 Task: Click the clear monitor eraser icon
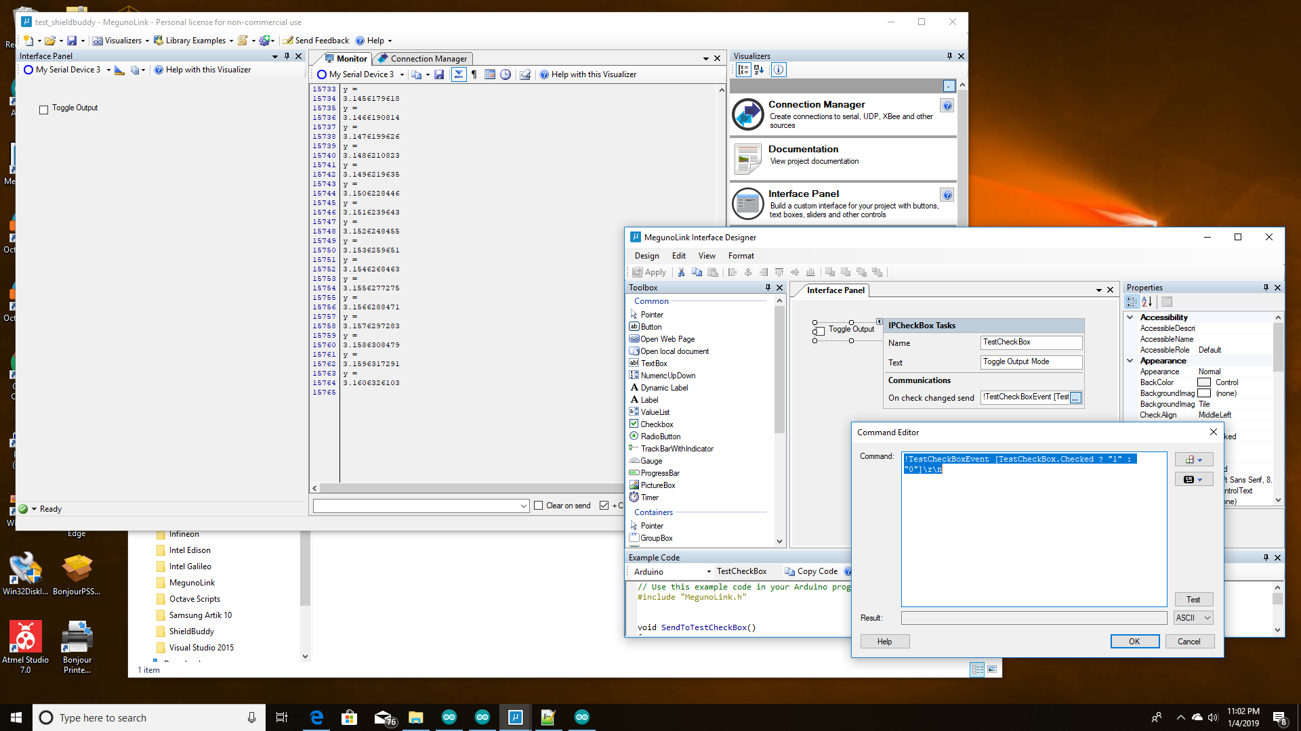pos(524,74)
